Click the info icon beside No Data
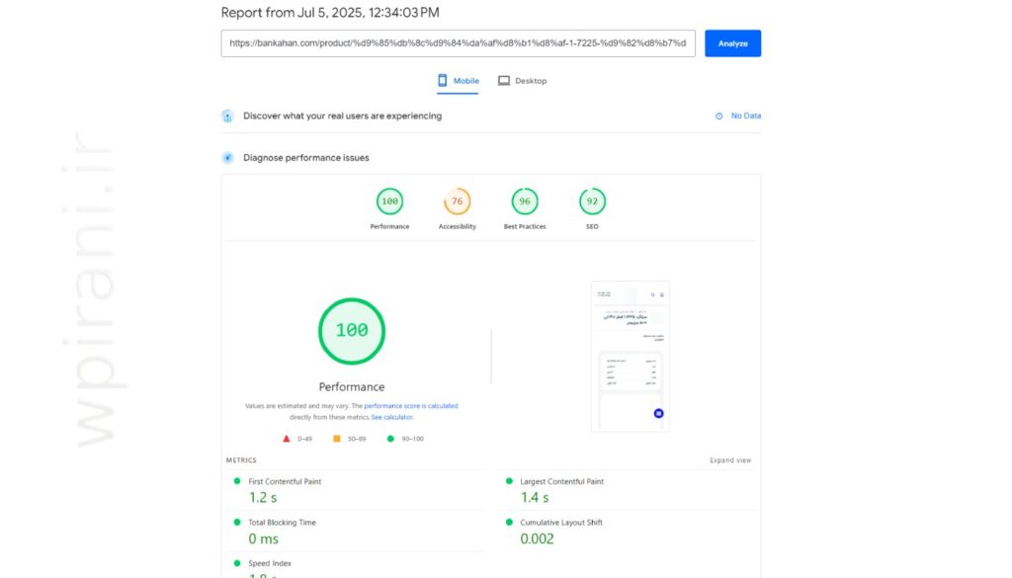 [x=718, y=116]
